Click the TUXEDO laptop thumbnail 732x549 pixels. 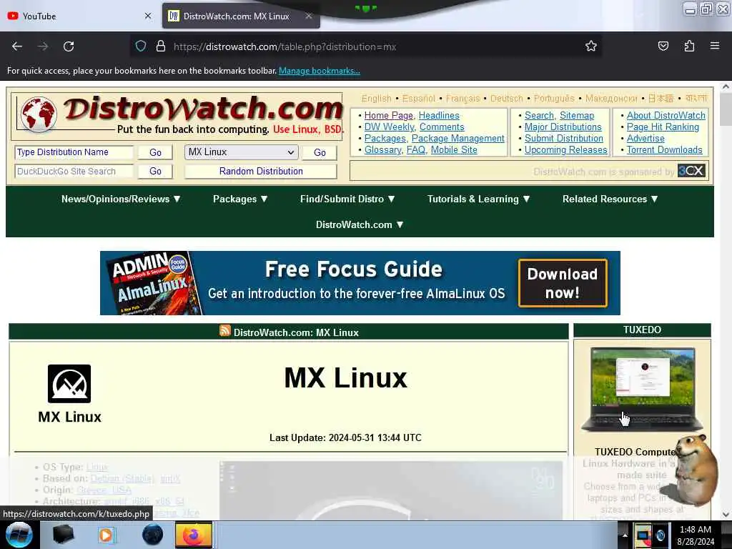[643, 390]
